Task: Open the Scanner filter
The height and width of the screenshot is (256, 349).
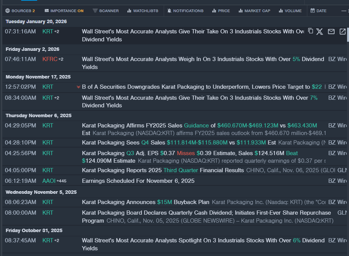Action: click(x=105, y=11)
